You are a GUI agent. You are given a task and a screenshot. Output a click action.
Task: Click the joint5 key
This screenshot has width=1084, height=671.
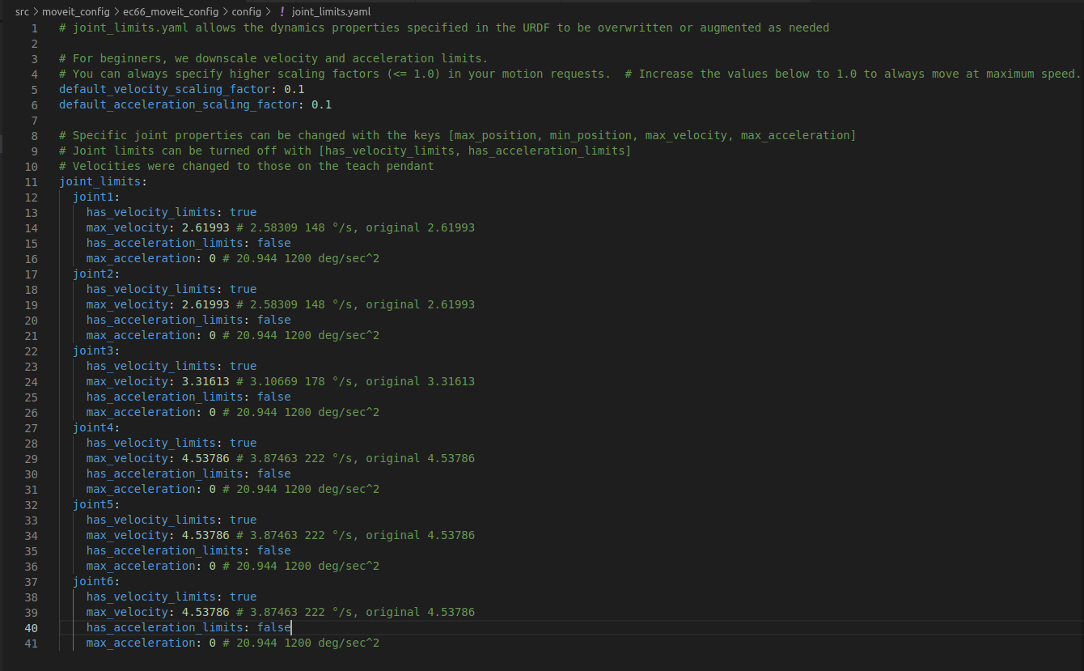93,505
